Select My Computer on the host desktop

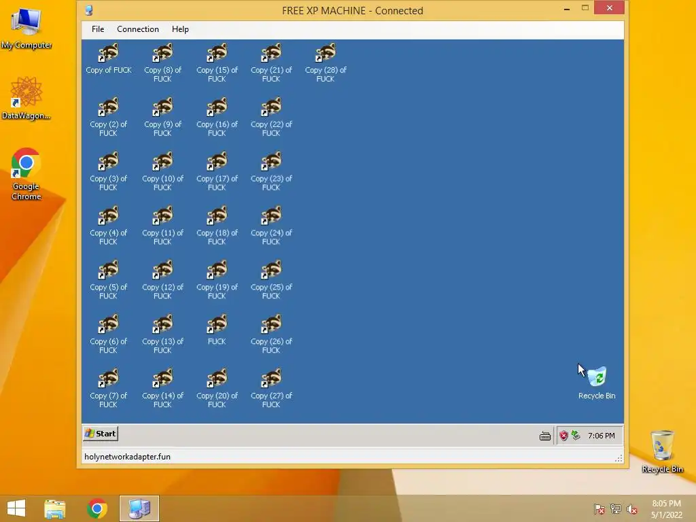pyautogui.click(x=27, y=29)
